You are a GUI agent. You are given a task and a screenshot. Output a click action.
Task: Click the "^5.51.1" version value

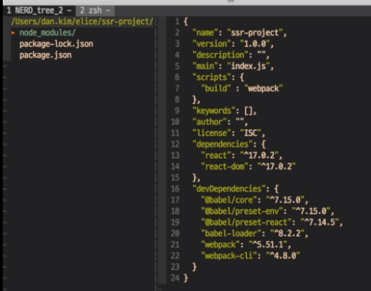click(268, 244)
